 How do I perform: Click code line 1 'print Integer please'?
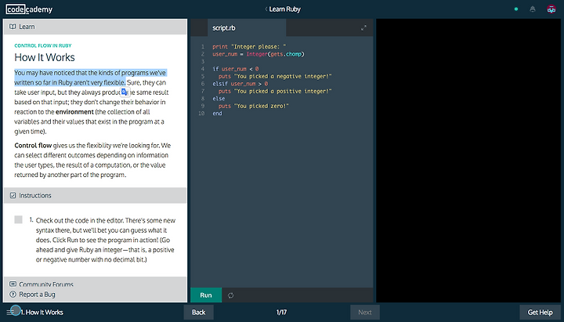tap(249, 47)
